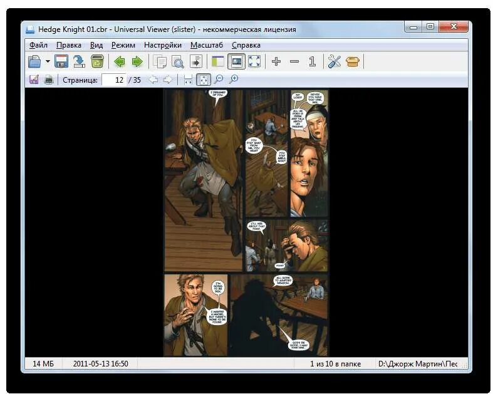Viewport: 493px width, 394px height.
Task: Reset to original size with the 1 icon
Action: (x=312, y=61)
